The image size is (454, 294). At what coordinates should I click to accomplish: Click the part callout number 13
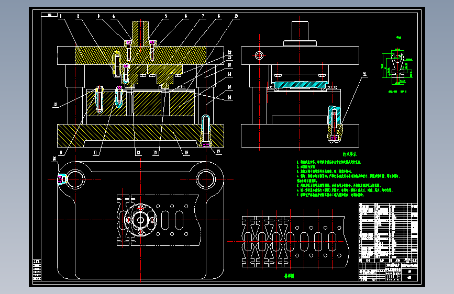coord(155,153)
